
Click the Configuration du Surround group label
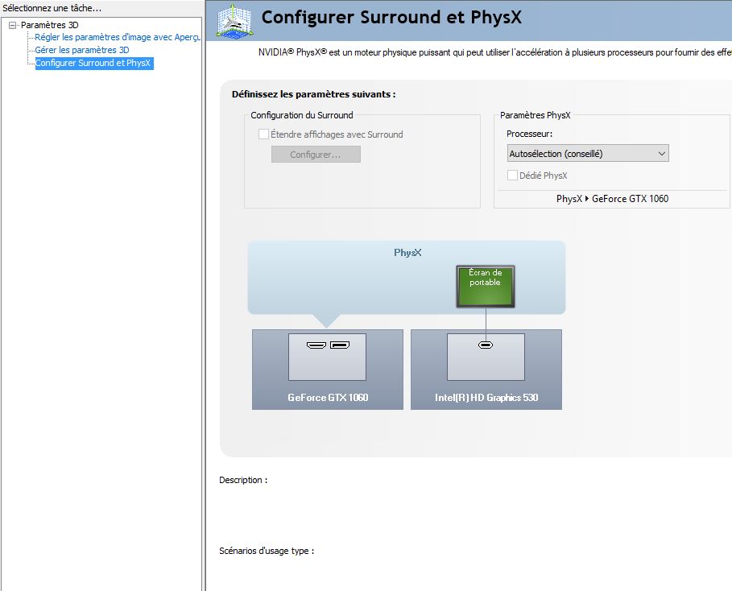click(x=301, y=115)
